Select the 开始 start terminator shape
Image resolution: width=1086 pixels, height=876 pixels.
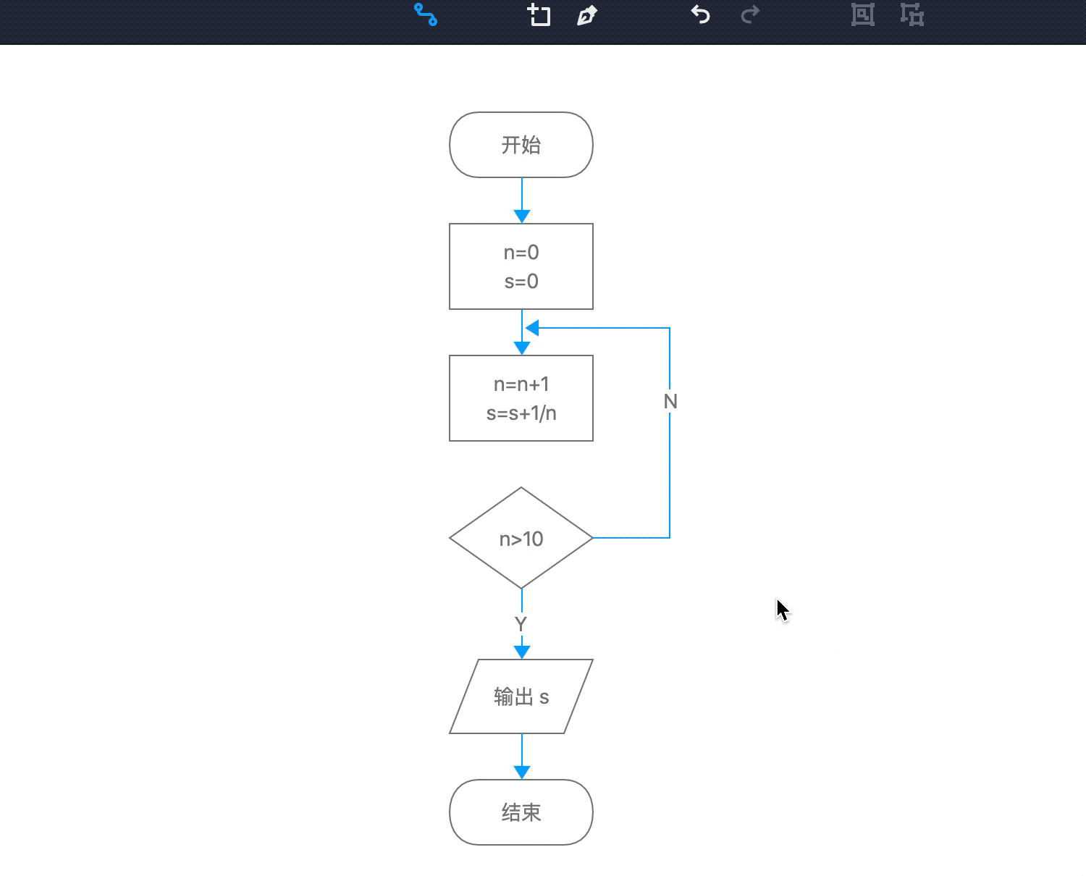click(521, 145)
